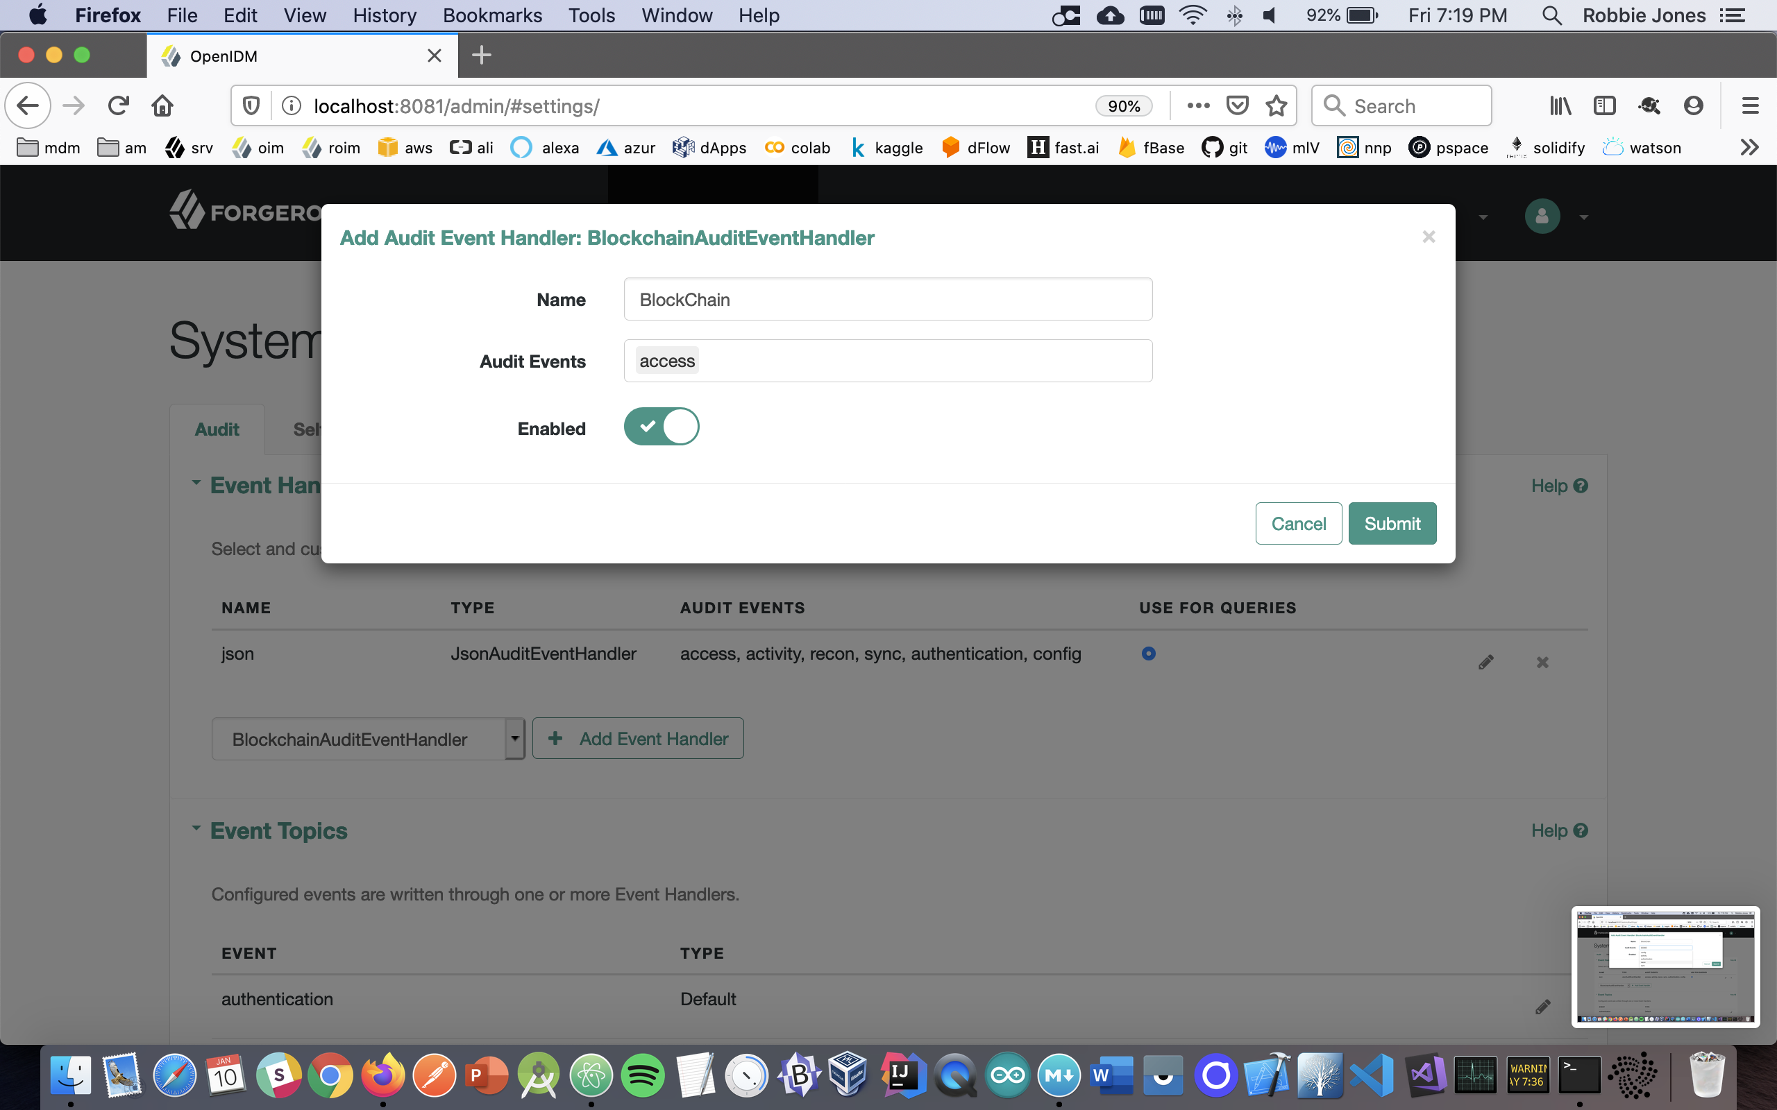Open the BlockchainAuditEventHandler type dropdown
Viewport: 1777px width, 1110px height.
pyautogui.click(x=368, y=739)
